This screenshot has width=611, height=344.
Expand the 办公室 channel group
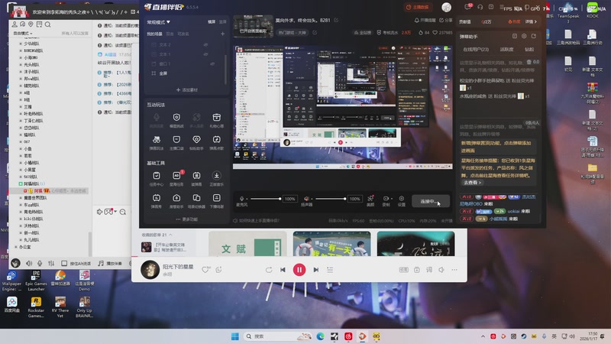[x=16, y=247]
